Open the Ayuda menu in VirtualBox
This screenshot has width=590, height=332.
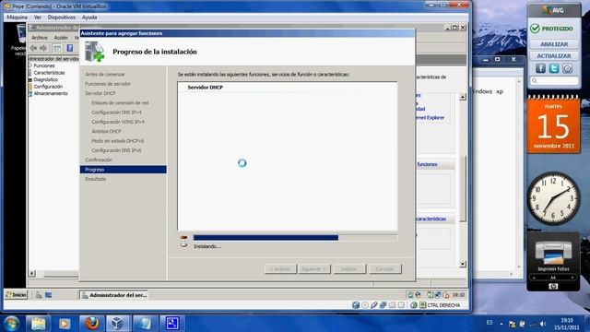[x=89, y=18]
